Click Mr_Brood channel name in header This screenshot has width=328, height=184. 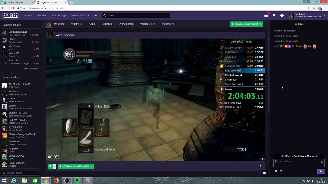coord(59,24)
